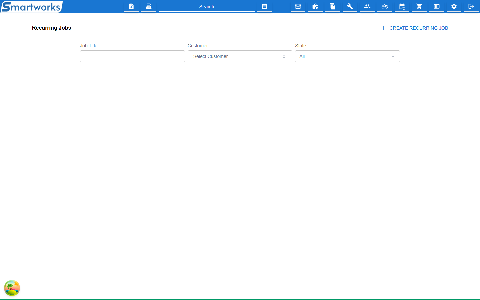Viewport: 480px width, 300px height.
Task: Open the settings gear icon
Action: coord(454,6)
